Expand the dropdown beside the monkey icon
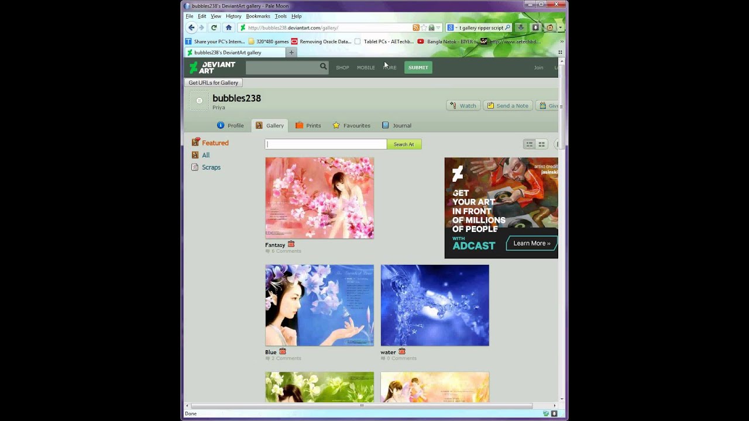The image size is (749, 421). pos(560,27)
